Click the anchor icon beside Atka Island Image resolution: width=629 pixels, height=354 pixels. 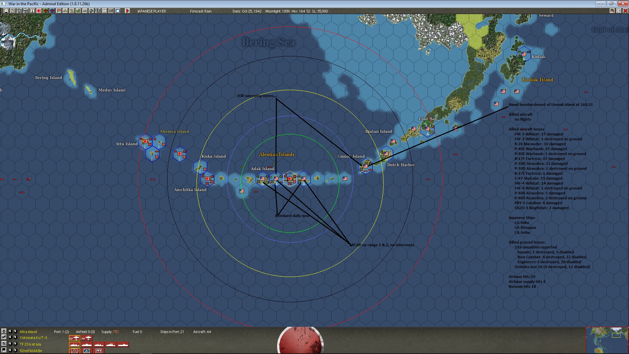[4, 331]
